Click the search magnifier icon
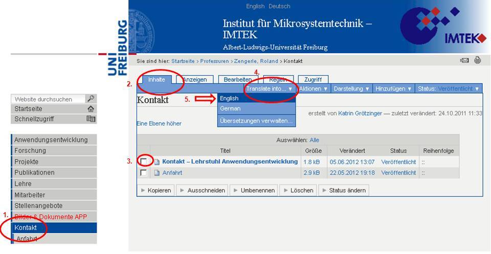491x254 pixels. tap(91, 99)
